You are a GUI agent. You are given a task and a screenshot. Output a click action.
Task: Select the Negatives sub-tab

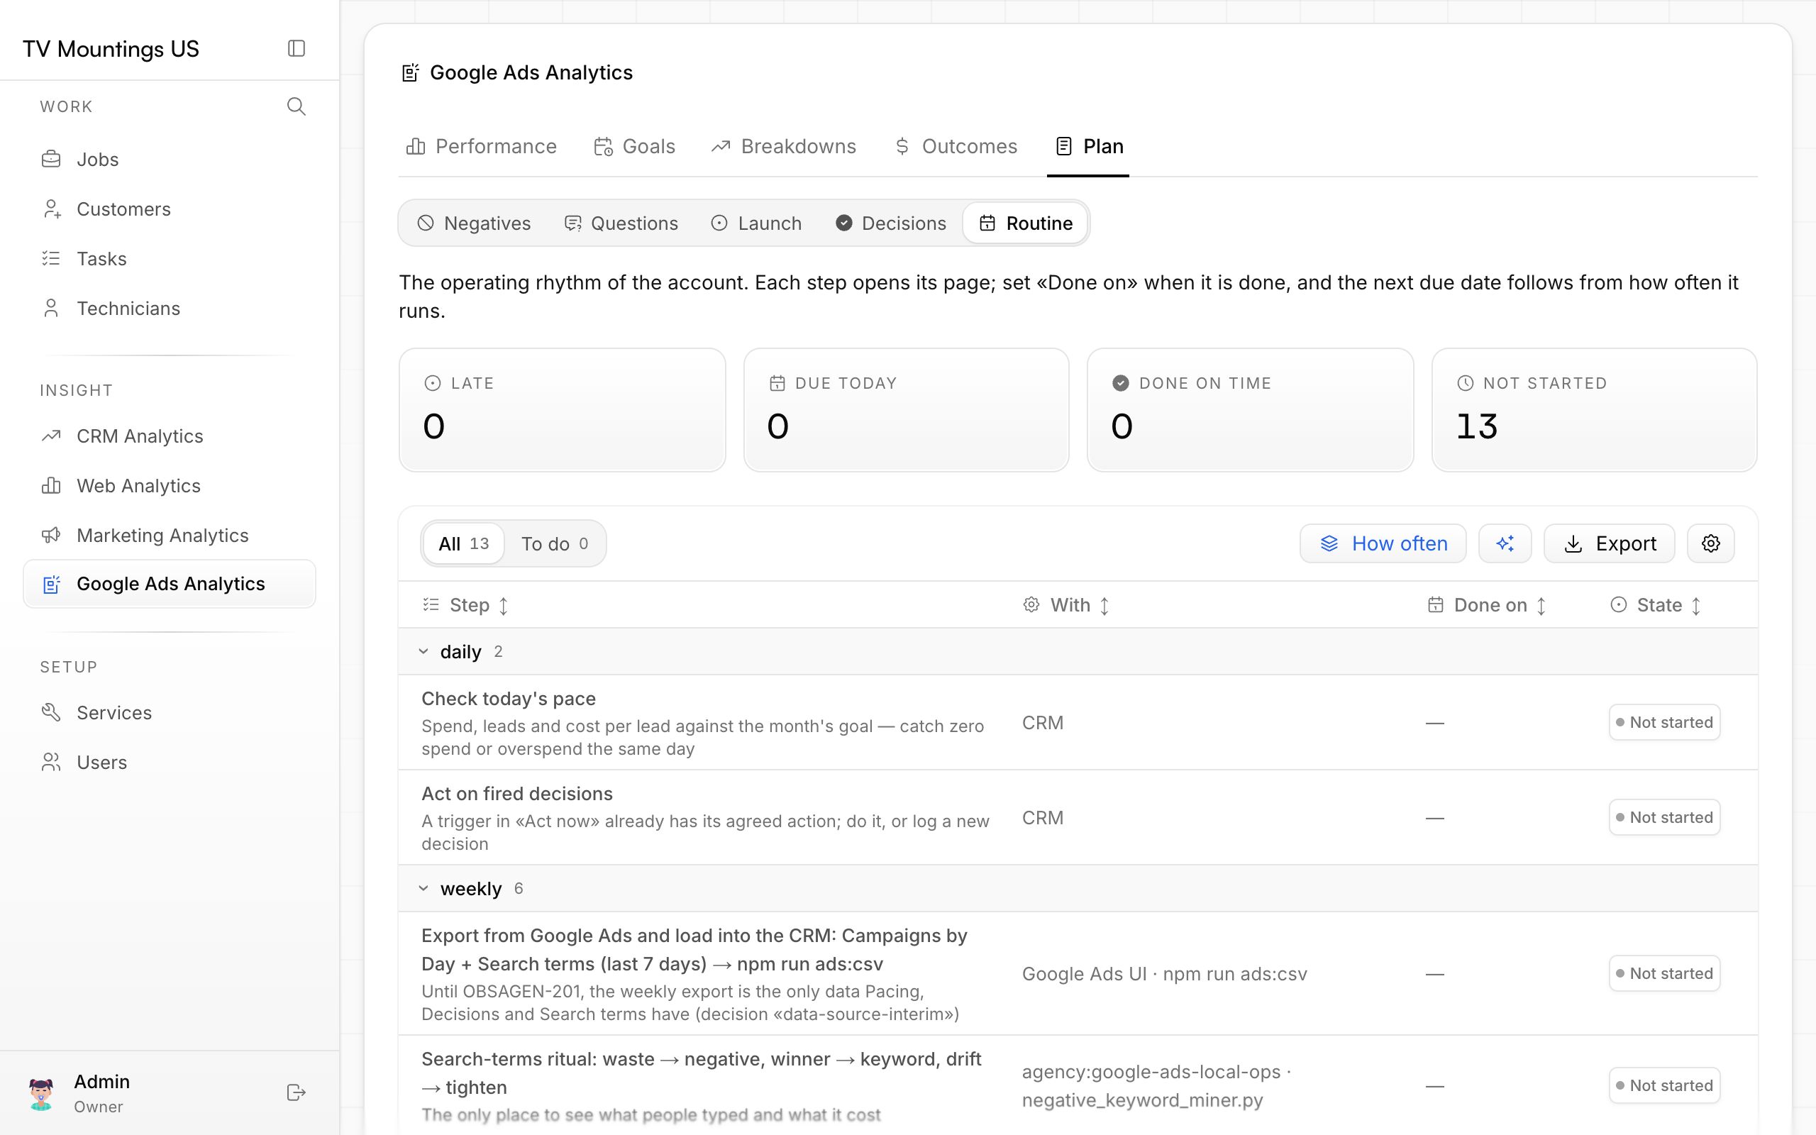[x=475, y=223]
